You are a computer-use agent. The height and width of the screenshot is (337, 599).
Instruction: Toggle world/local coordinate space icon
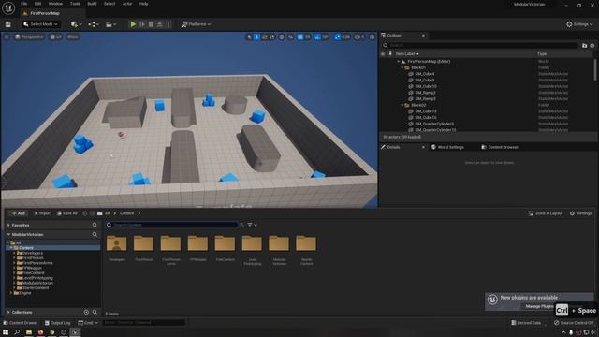282,37
